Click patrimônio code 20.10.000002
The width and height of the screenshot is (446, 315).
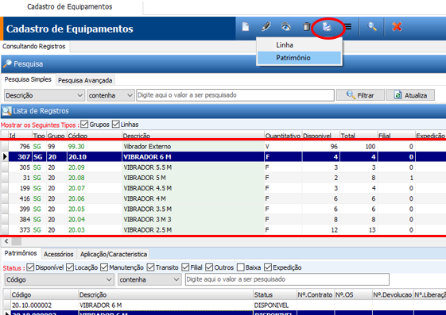(32, 305)
